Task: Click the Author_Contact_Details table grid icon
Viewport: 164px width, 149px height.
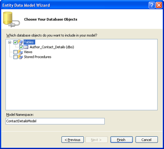Action: pyautogui.click(x=26, y=47)
